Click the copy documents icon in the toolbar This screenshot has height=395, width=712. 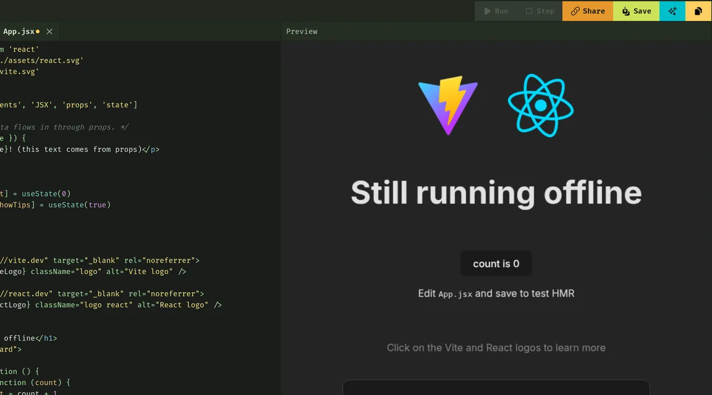tap(698, 11)
